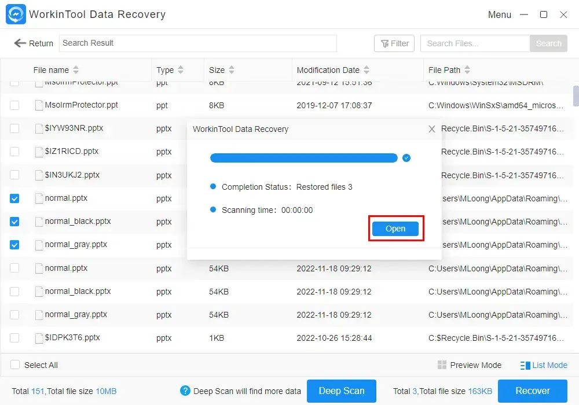Click Open button in recovery dialog
579x405 pixels.
[395, 229]
